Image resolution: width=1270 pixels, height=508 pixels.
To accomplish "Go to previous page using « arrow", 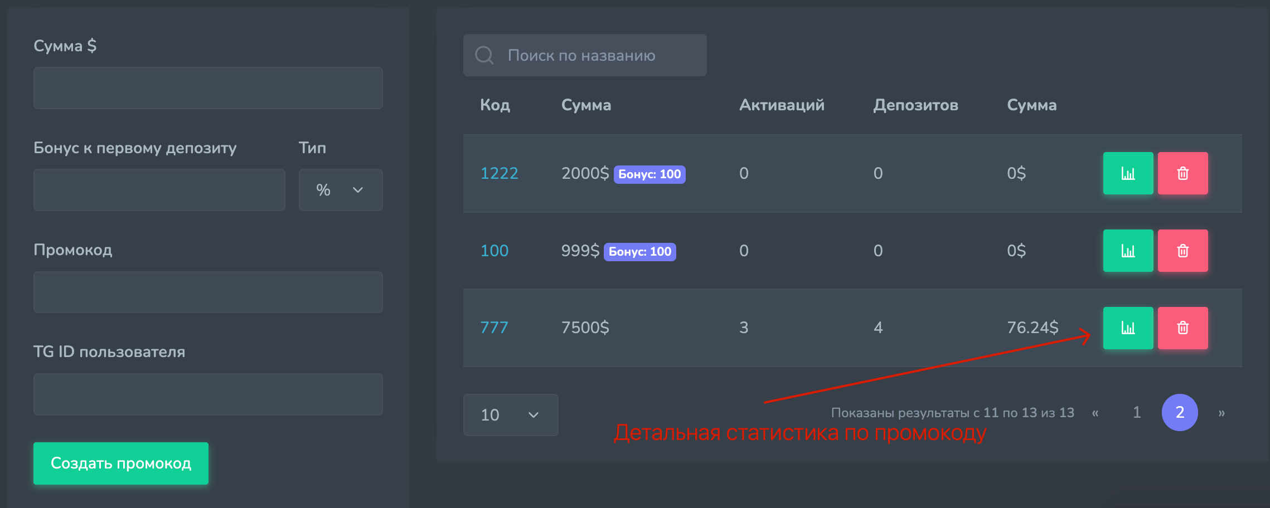I will 1095,413.
